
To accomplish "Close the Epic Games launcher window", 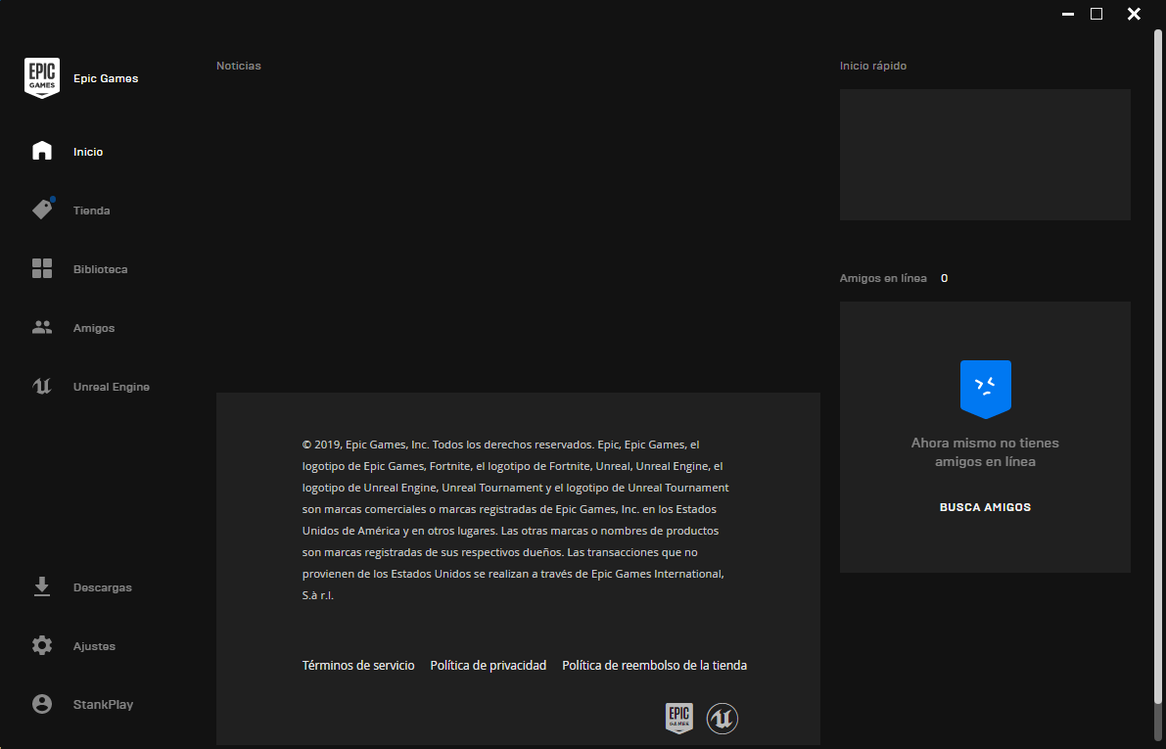I will (x=1134, y=14).
